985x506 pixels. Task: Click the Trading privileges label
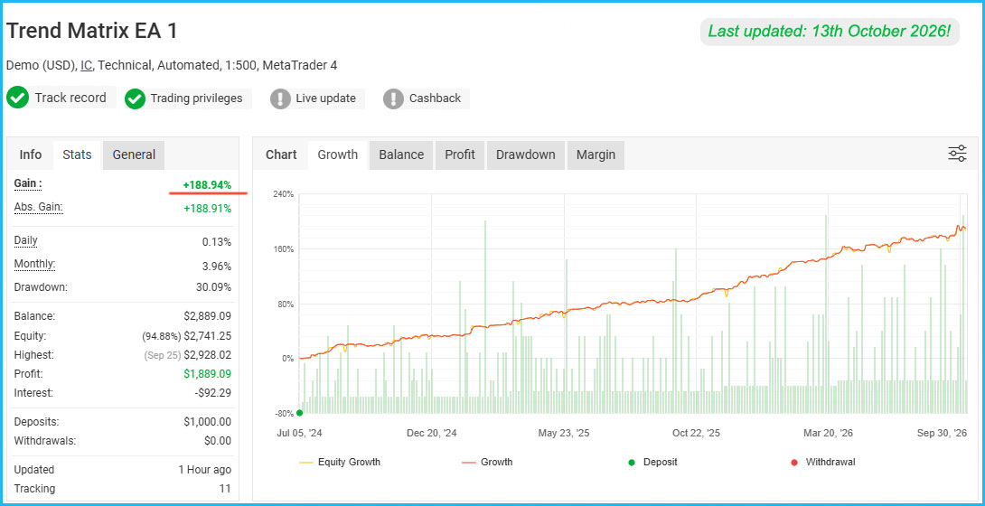(x=196, y=98)
